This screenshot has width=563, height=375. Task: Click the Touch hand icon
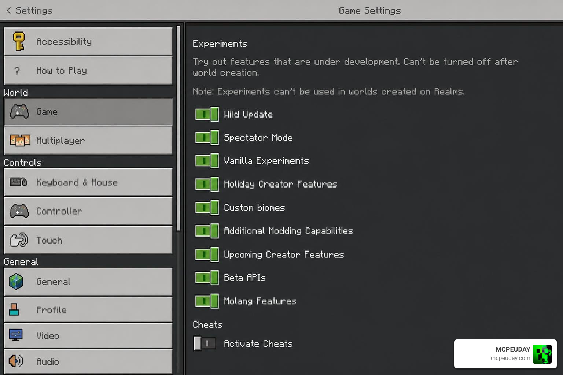(x=19, y=240)
